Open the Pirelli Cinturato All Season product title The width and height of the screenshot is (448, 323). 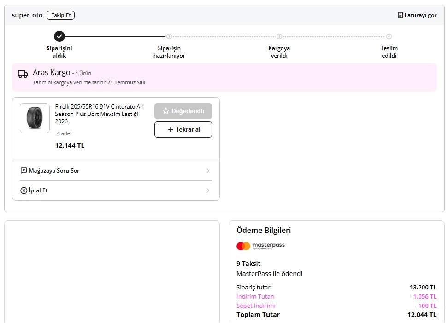point(99,114)
